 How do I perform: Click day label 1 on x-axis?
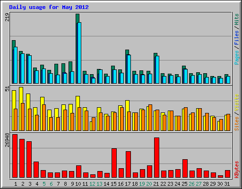click(16, 184)
